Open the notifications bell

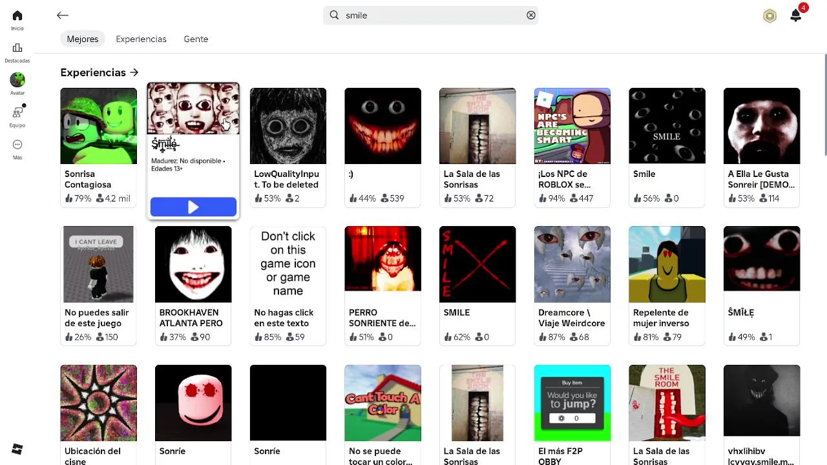click(796, 16)
